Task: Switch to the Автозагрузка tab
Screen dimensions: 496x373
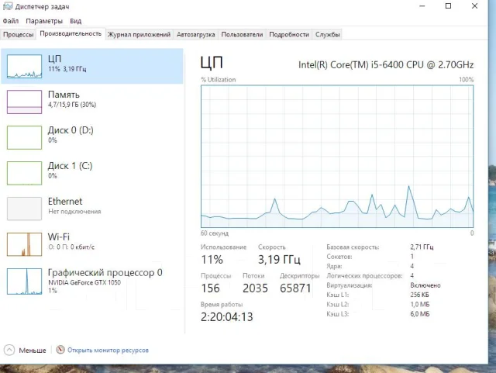Action: [x=196, y=34]
